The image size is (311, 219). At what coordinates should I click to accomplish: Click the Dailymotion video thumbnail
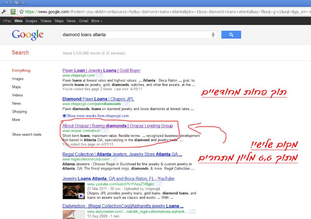pyautogui.click(x=73, y=214)
